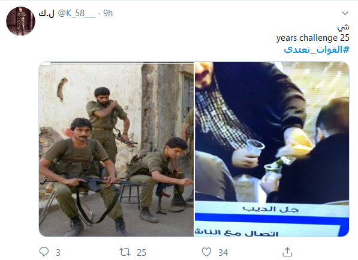
Task: Open hashtag #القوات_تعتدي link
Action: 317,49
